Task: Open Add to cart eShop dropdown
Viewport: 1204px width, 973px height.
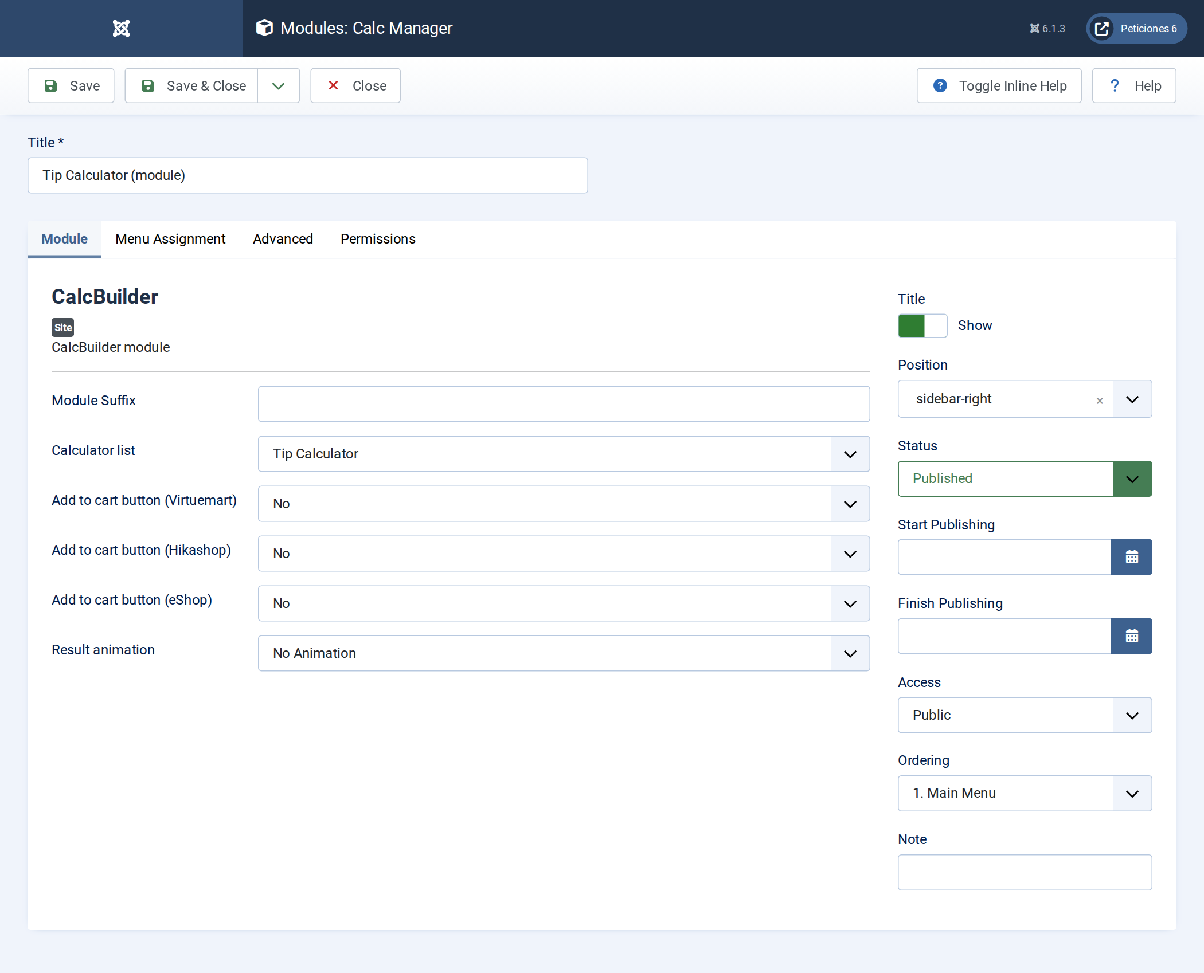Action: click(564, 603)
